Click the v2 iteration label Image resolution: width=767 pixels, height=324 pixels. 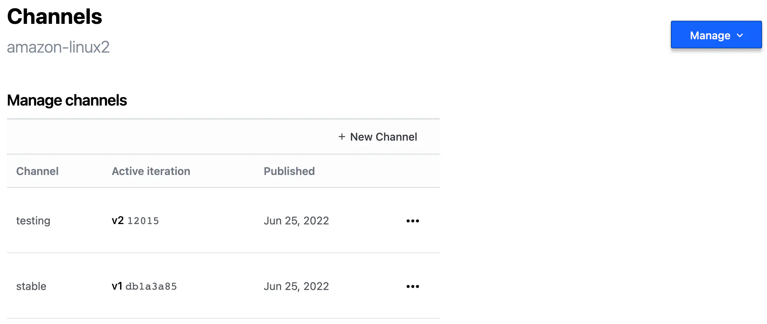(x=118, y=221)
